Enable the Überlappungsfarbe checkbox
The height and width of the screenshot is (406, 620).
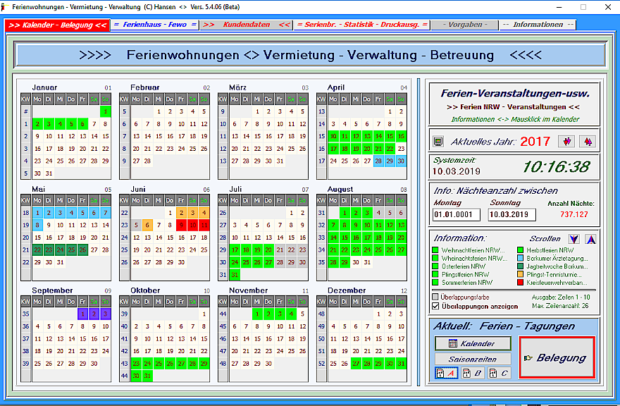[x=435, y=297]
